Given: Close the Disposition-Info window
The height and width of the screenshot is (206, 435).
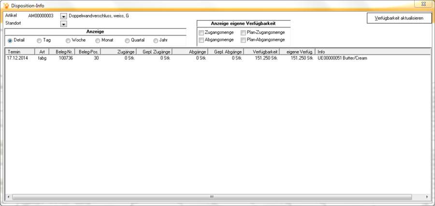Looking at the screenshot, I should pyautogui.click(x=423, y=3).
